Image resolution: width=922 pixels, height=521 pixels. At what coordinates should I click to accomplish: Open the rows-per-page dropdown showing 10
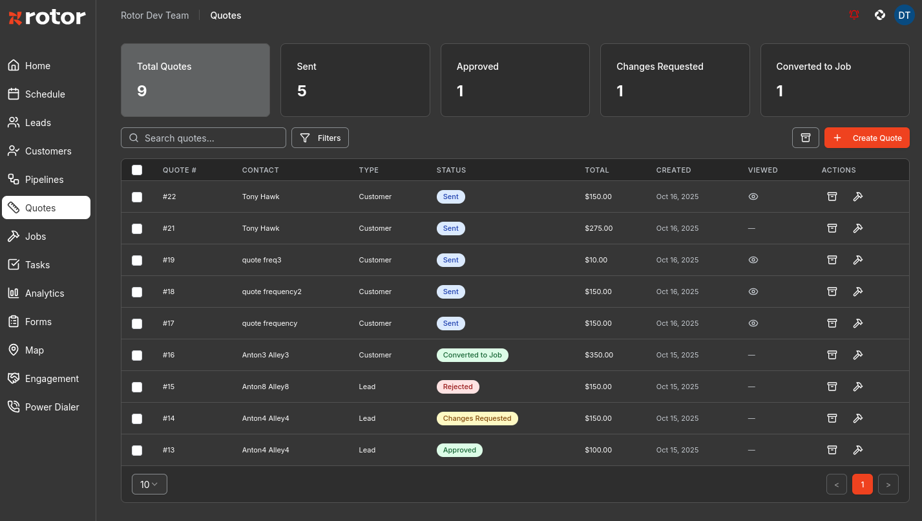point(149,484)
